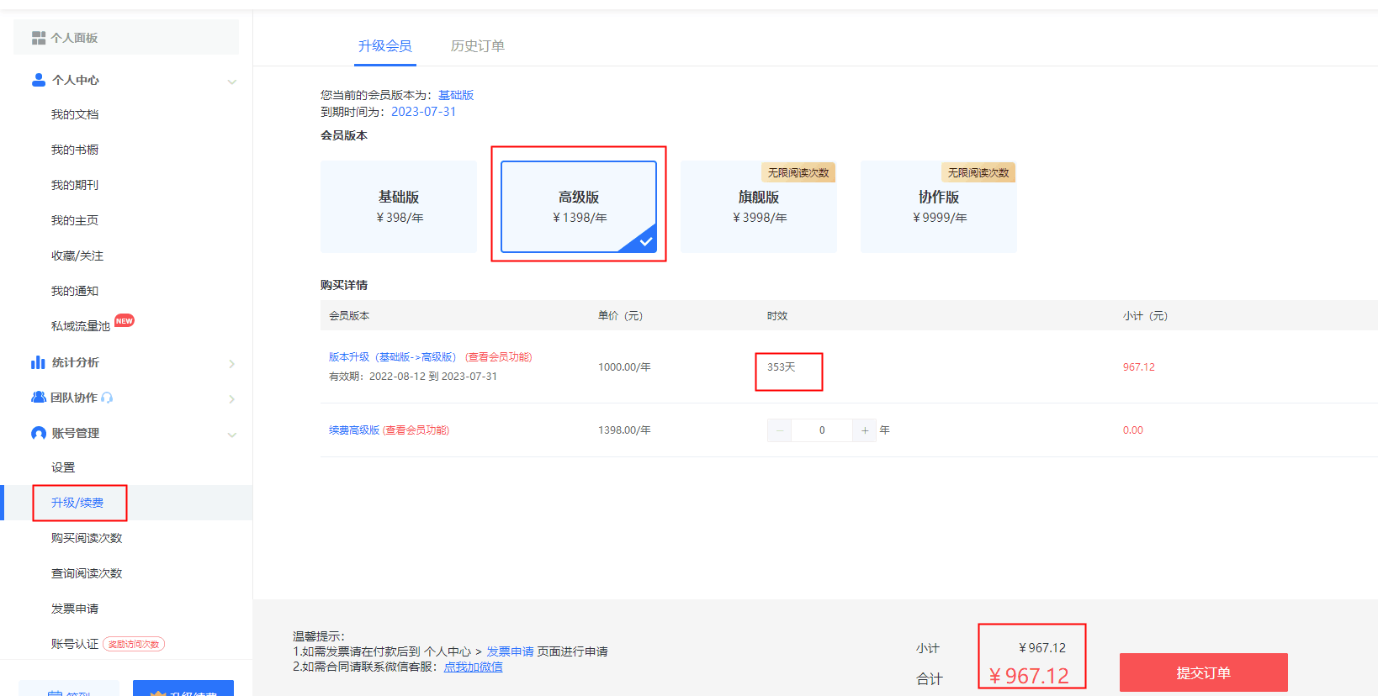Select 升级/续费 in the sidebar
The width and height of the screenshot is (1378, 696).
[x=77, y=503]
